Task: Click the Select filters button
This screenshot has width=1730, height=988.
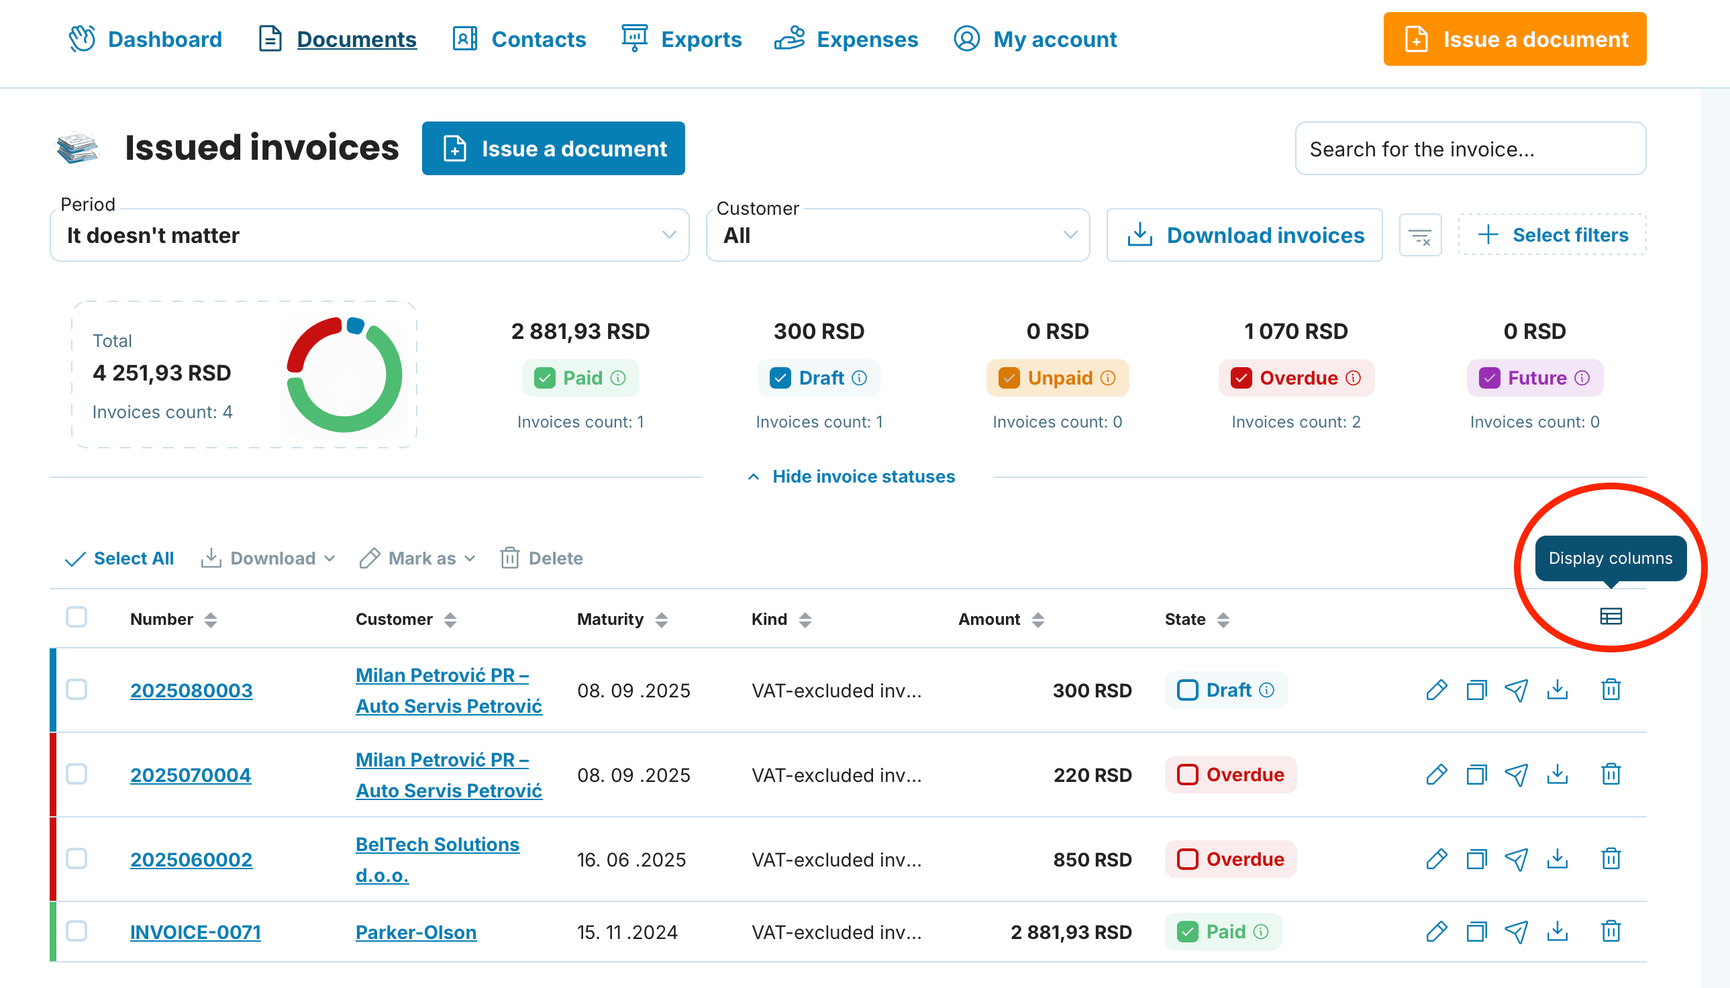Action: tap(1552, 236)
